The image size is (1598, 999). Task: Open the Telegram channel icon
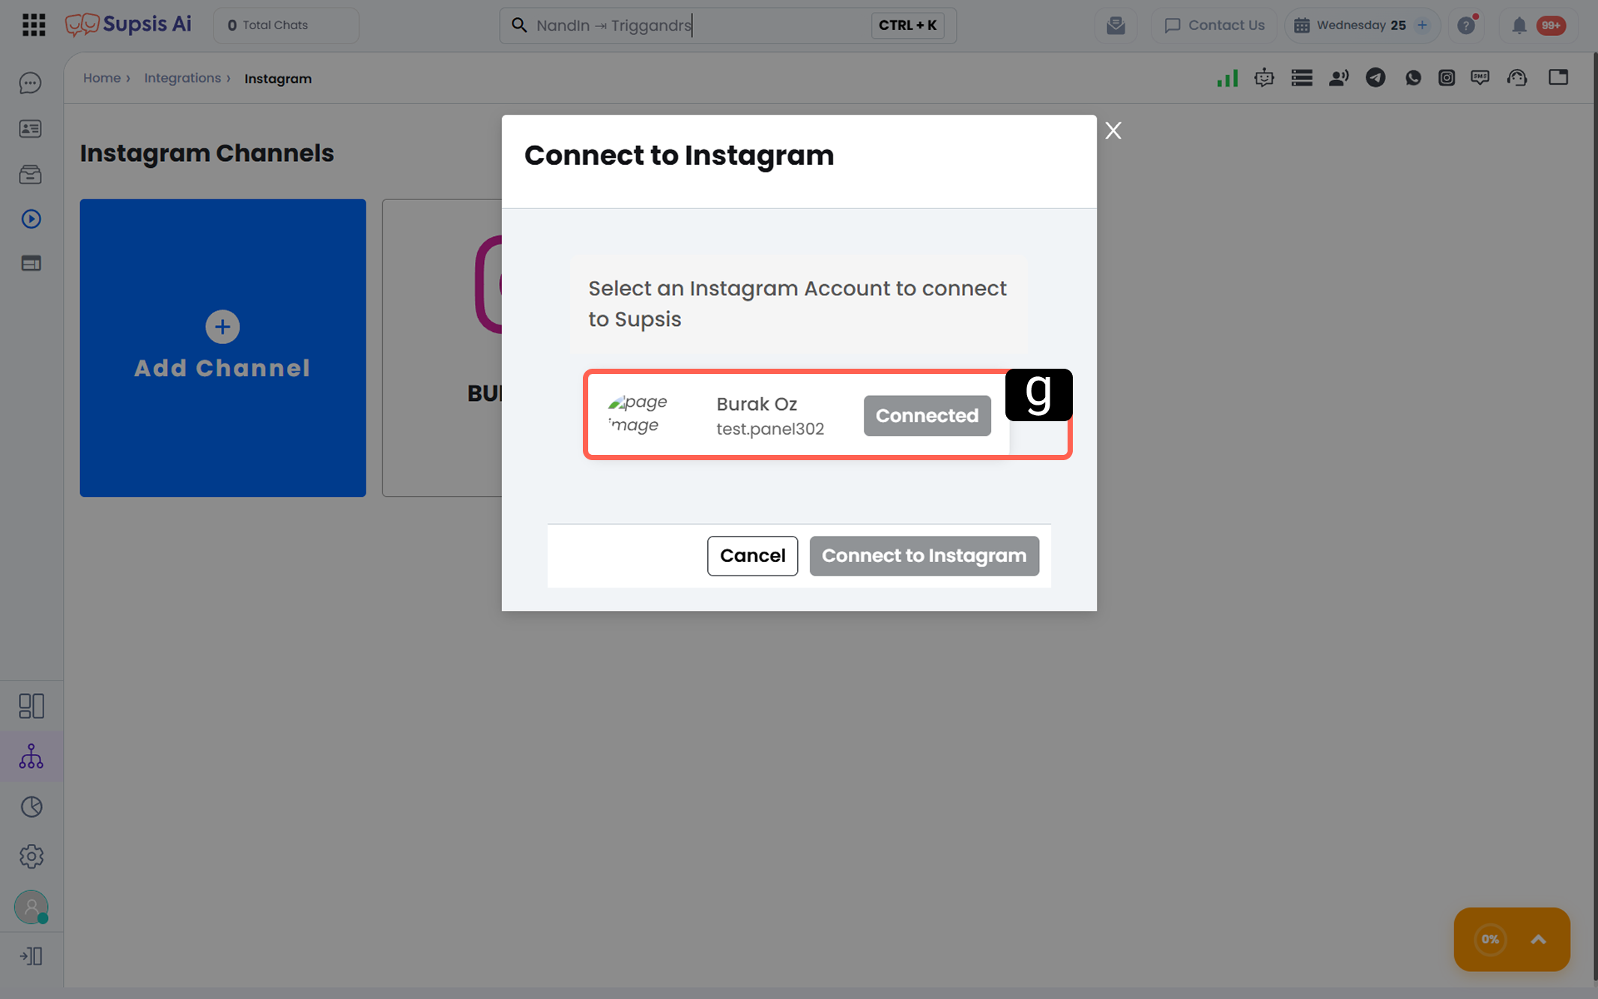(1375, 78)
